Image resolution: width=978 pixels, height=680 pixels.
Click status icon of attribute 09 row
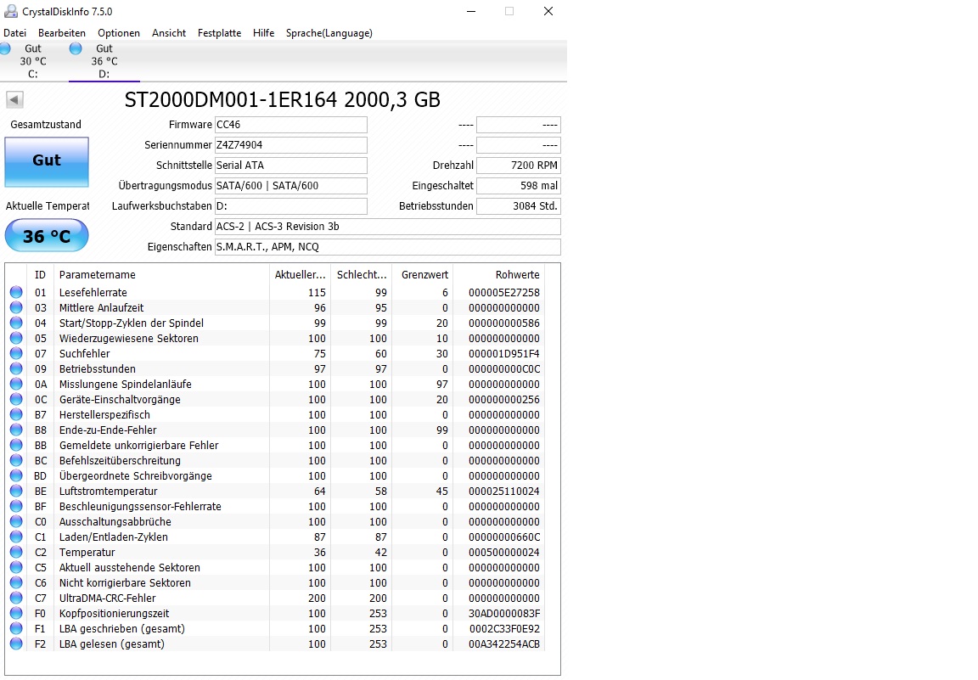16,368
